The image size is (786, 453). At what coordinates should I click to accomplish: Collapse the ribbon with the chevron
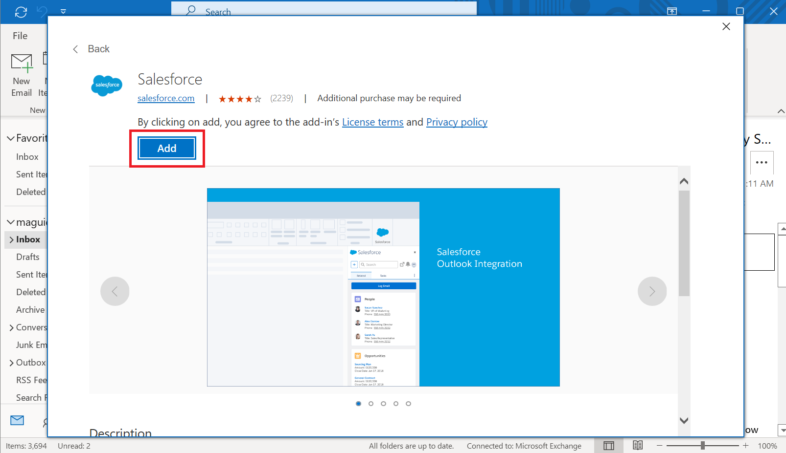(781, 111)
